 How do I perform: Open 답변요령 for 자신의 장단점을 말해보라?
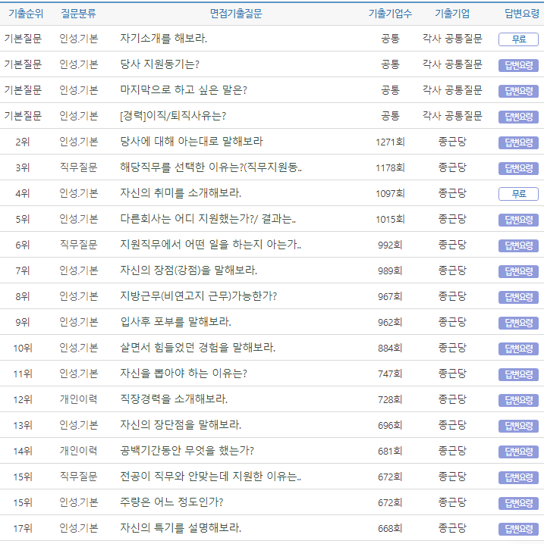[x=518, y=426]
